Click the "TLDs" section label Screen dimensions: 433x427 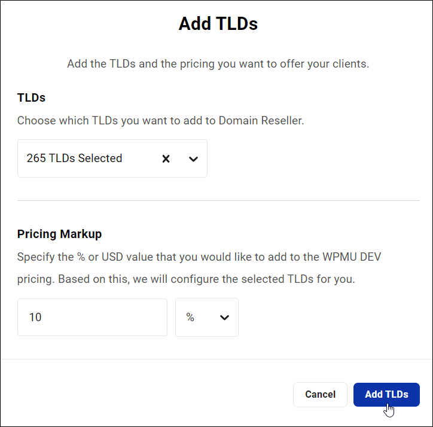click(x=32, y=97)
